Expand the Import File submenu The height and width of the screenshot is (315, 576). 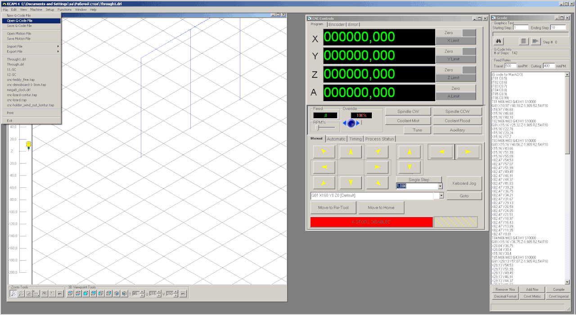coord(31,46)
